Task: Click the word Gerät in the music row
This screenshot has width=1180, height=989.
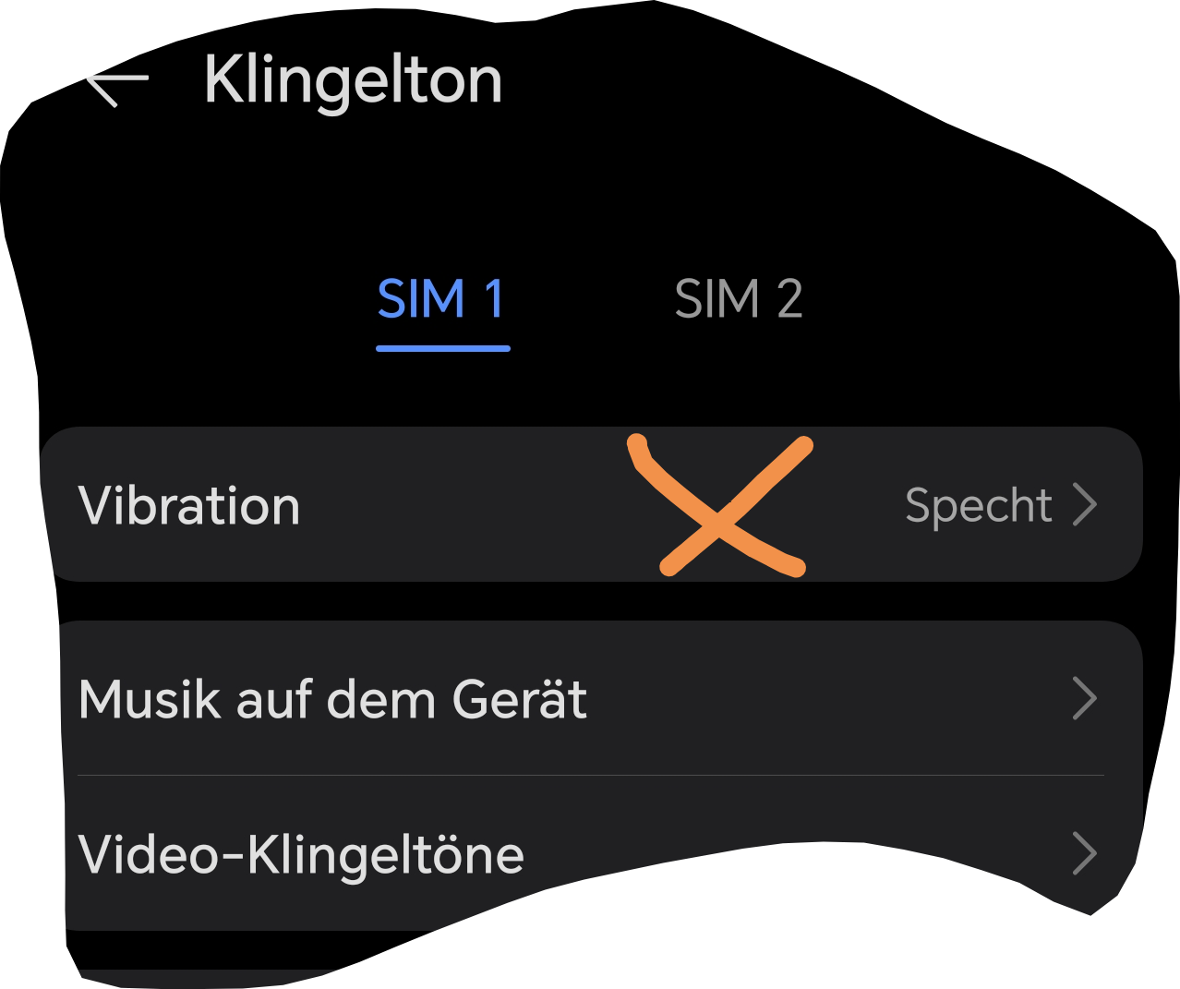Action: pyautogui.click(x=520, y=699)
